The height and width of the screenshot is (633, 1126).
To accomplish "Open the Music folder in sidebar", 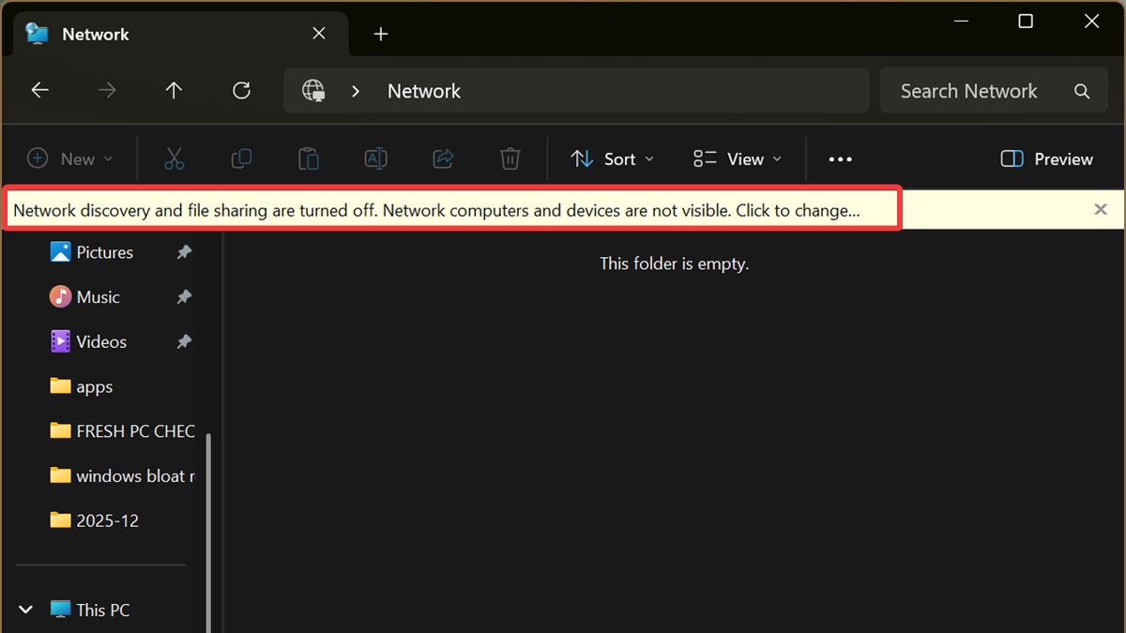I will point(98,297).
